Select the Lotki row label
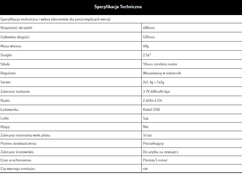This screenshot has width=242, height=174. 5,118
